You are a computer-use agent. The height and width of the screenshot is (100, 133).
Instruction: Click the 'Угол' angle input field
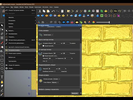tap(49, 61)
